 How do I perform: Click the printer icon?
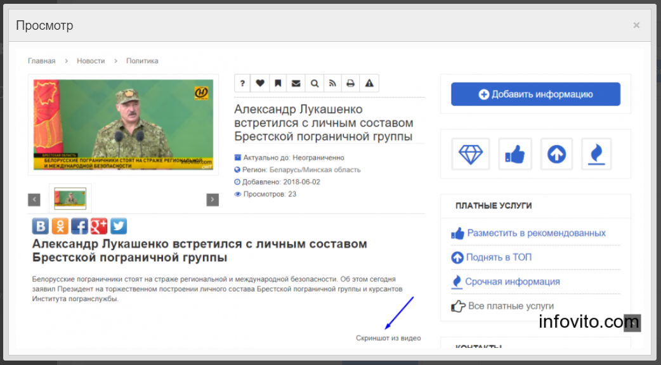click(350, 84)
